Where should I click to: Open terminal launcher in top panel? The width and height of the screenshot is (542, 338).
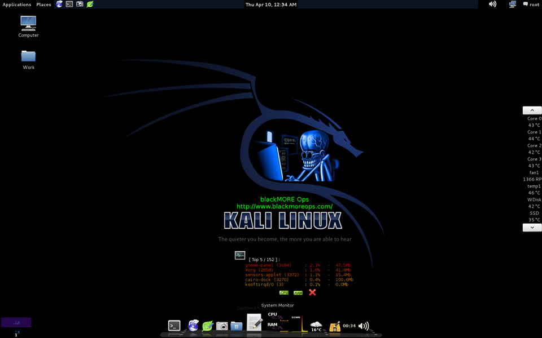coord(69,4)
